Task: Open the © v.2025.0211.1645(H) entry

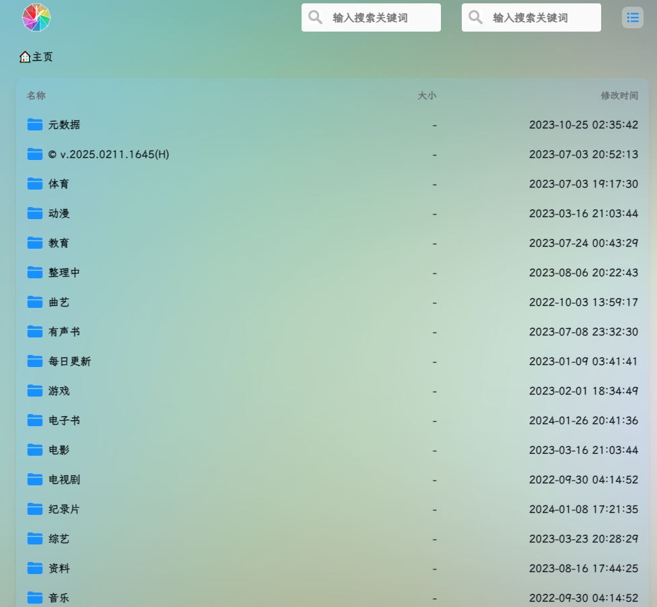Action: (x=108, y=155)
